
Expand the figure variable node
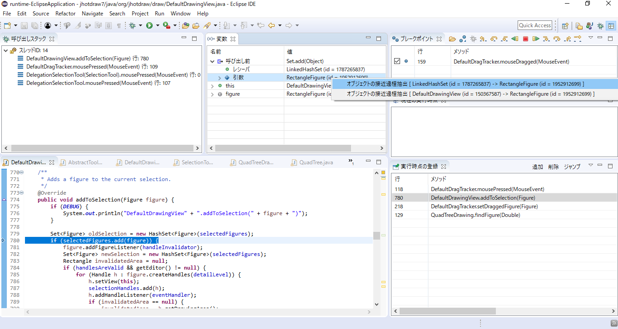coord(212,94)
